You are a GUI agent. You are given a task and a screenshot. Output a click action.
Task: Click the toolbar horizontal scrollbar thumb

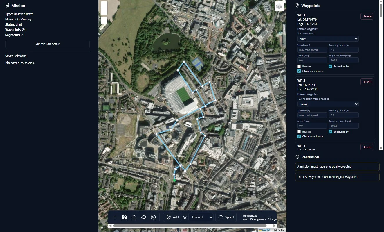click(x=190, y=226)
